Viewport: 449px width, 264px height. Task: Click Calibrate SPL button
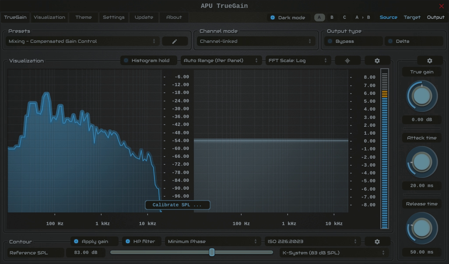[x=177, y=205]
